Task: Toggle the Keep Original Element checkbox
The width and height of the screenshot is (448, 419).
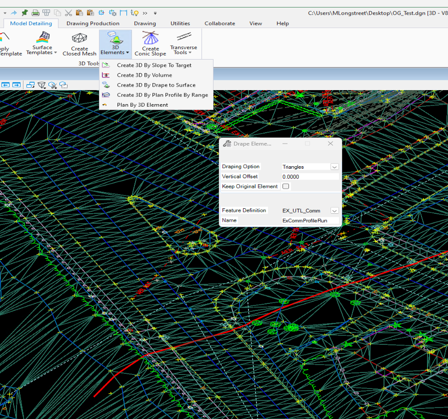Action: [285, 186]
